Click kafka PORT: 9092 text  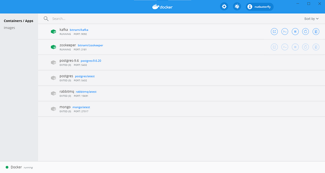(x=80, y=34)
